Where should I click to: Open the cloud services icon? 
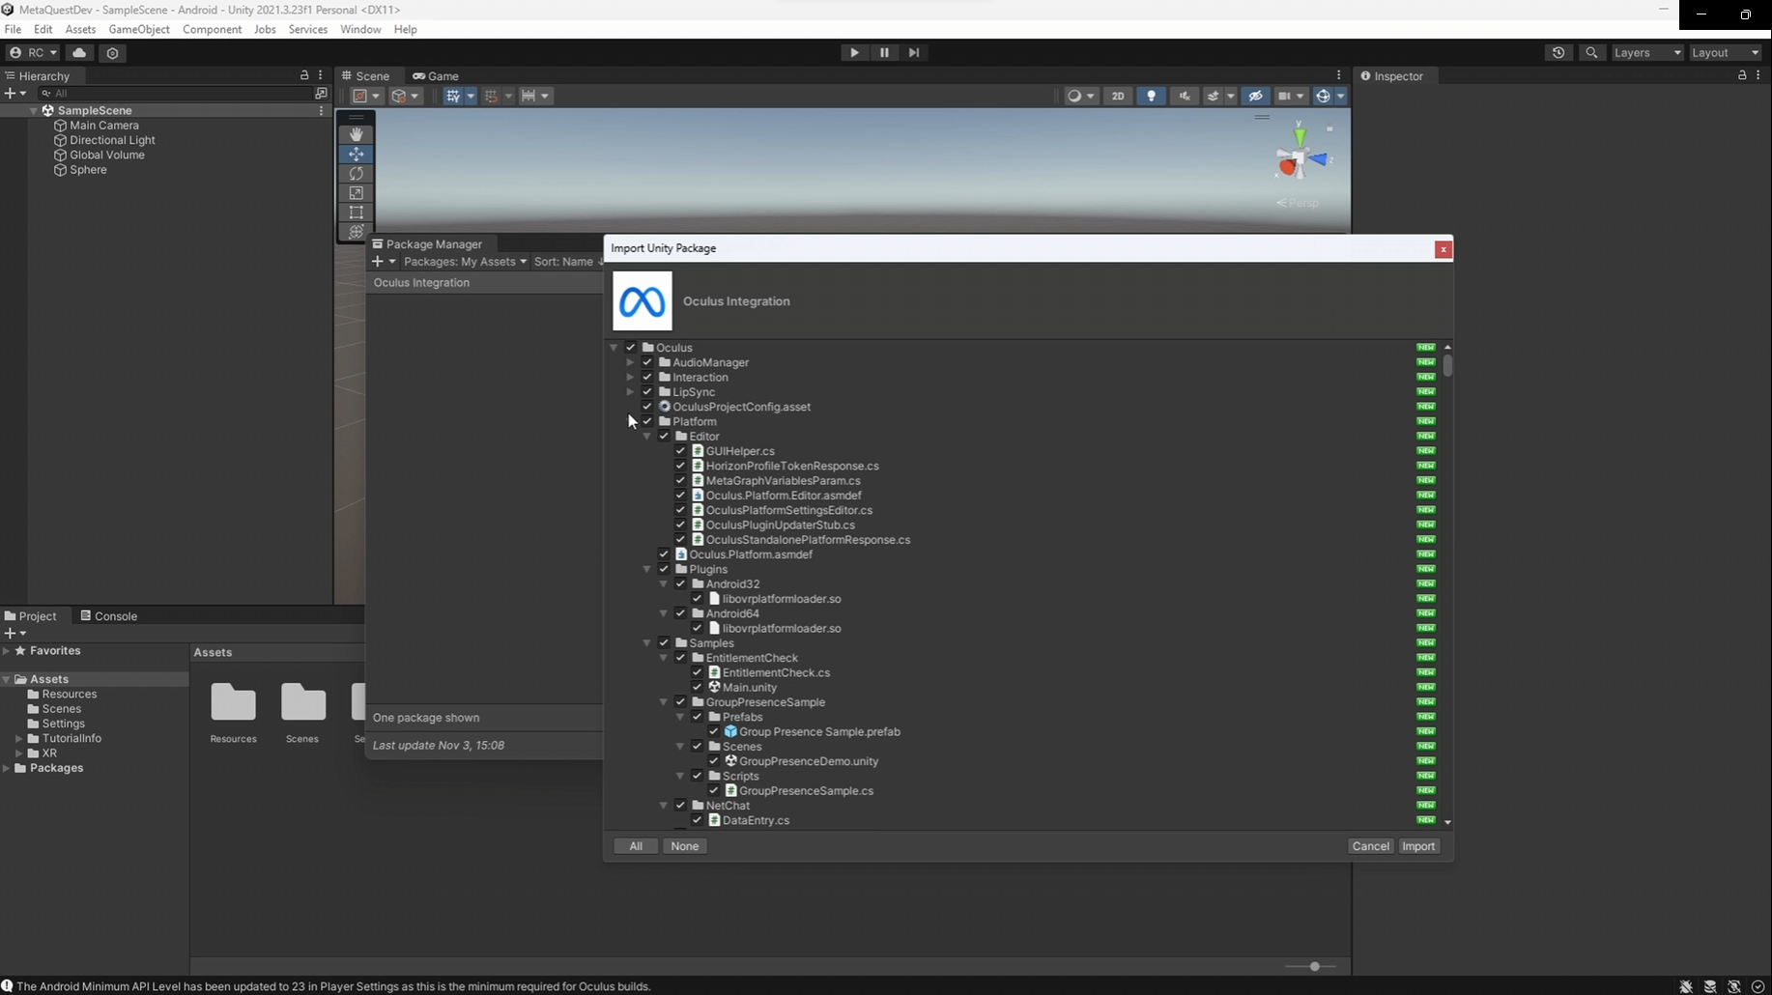[79, 52]
